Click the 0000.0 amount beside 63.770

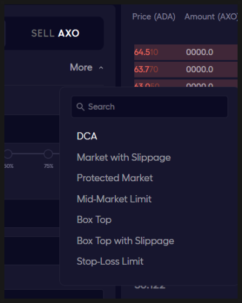[x=200, y=70]
